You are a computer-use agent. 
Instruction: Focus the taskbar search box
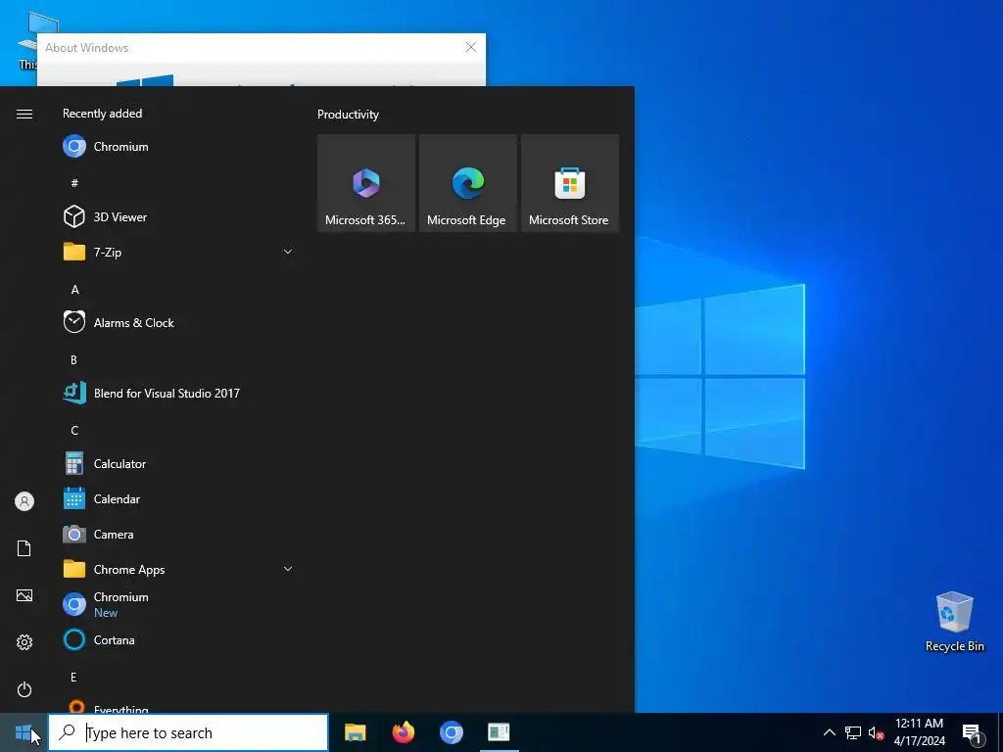pos(188,732)
